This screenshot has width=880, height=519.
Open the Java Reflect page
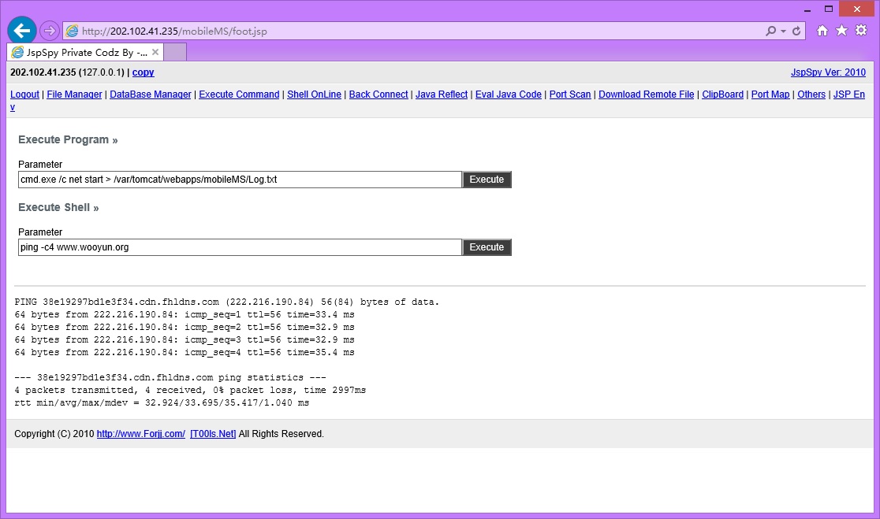tap(441, 95)
